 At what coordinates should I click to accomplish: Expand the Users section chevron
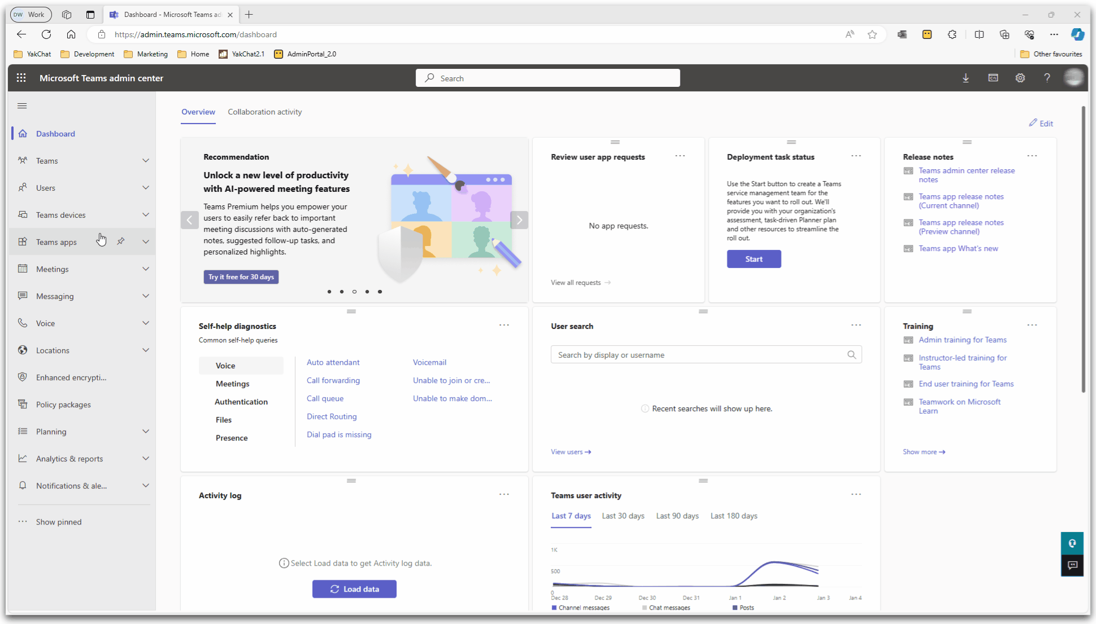pyautogui.click(x=146, y=187)
